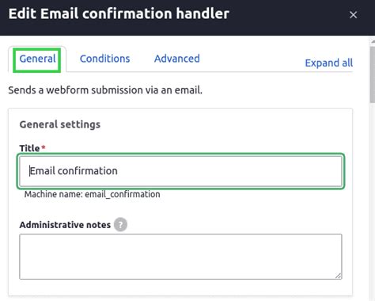Image resolution: width=375 pixels, height=301 pixels.
Task: Click the 'Edit Email confirmation handler' title bar
Action: point(119,13)
